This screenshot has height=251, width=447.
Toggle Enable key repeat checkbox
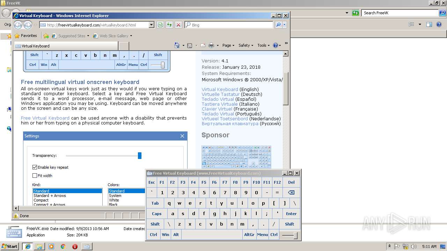point(35,167)
